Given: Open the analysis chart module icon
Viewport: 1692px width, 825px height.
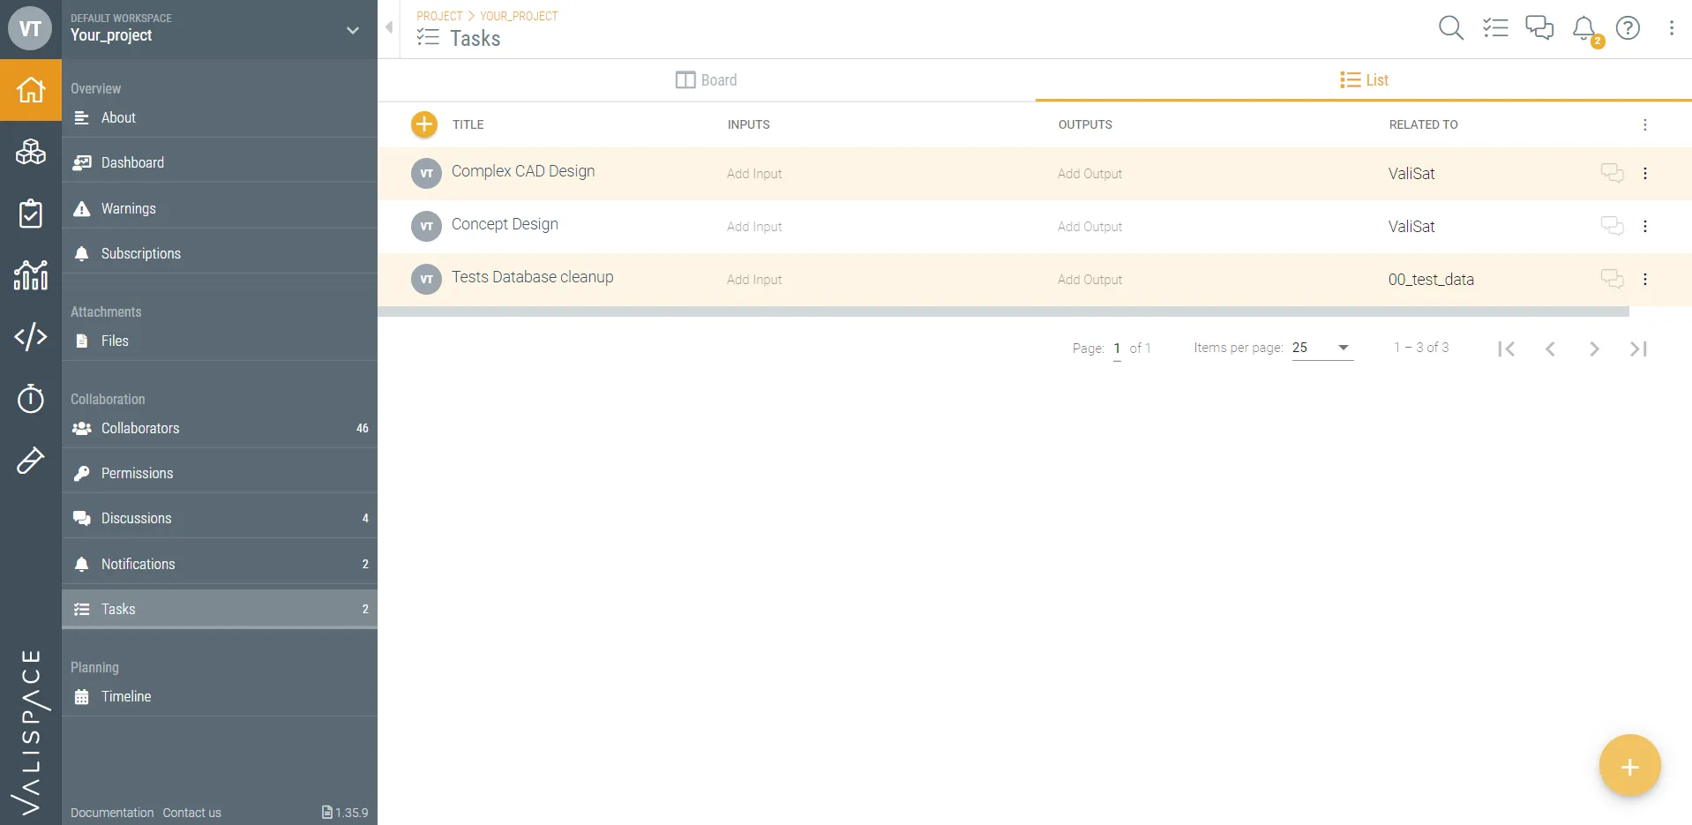Looking at the screenshot, I should 31,275.
